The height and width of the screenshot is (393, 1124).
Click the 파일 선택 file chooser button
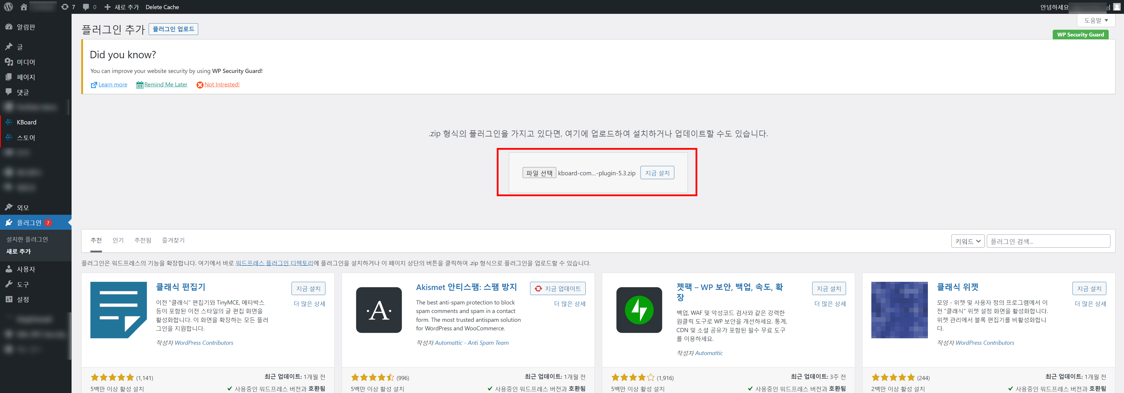point(539,173)
